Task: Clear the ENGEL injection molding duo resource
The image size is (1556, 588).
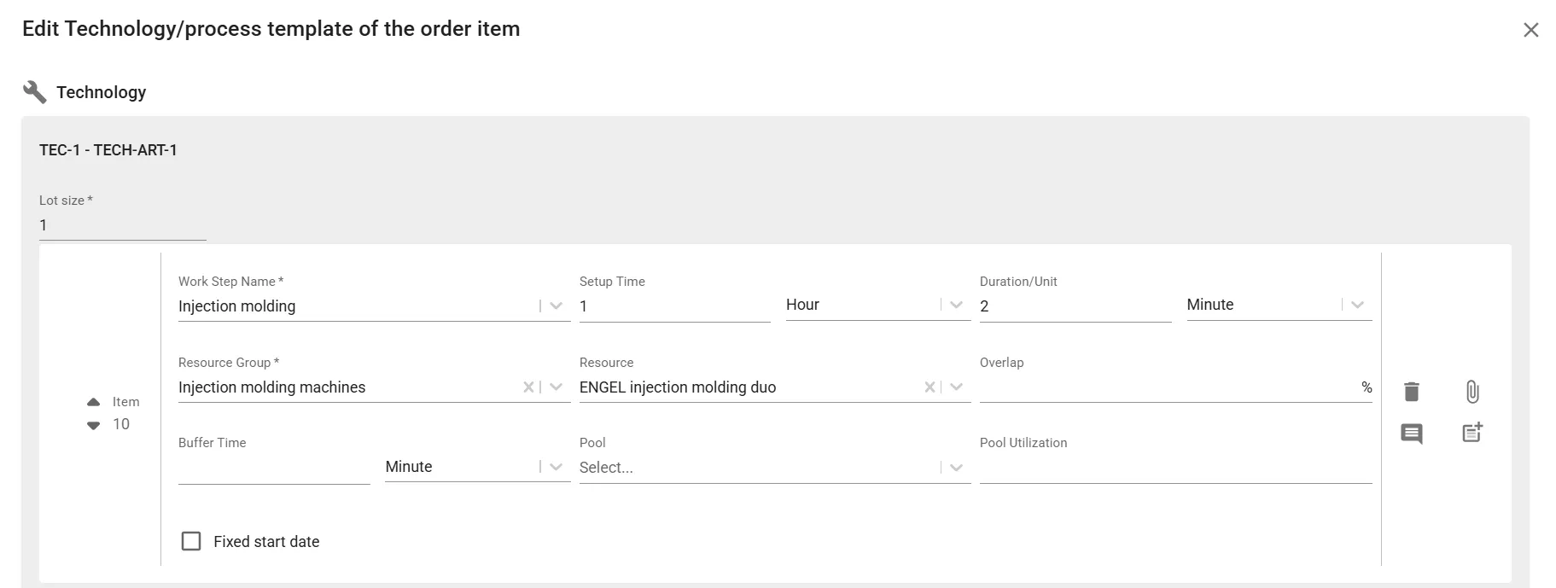Action: [930, 387]
